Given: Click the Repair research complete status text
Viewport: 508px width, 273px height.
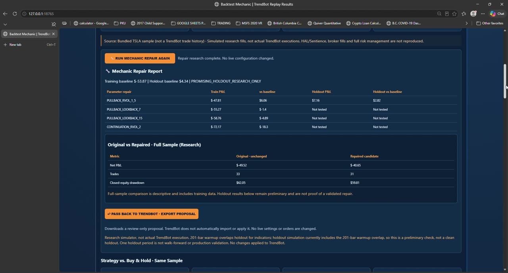Looking at the screenshot, I should pyautogui.click(x=226, y=58).
